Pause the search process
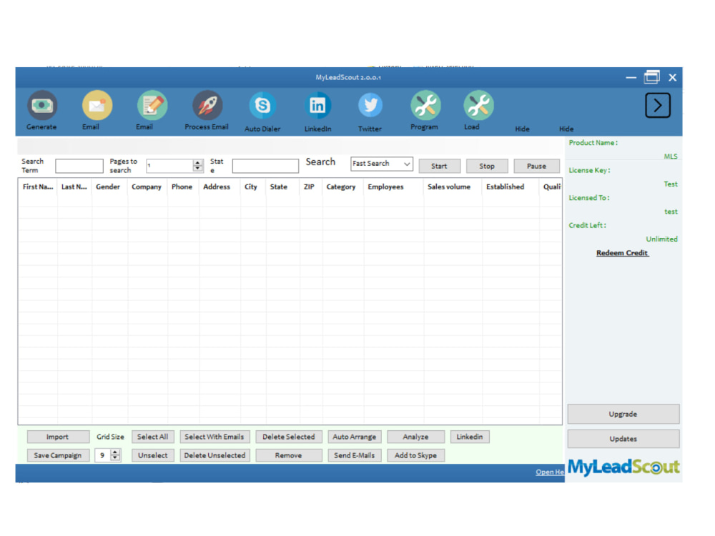The height and width of the screenshot is (536, 715). pyautogui.click(x=537, y=166)
